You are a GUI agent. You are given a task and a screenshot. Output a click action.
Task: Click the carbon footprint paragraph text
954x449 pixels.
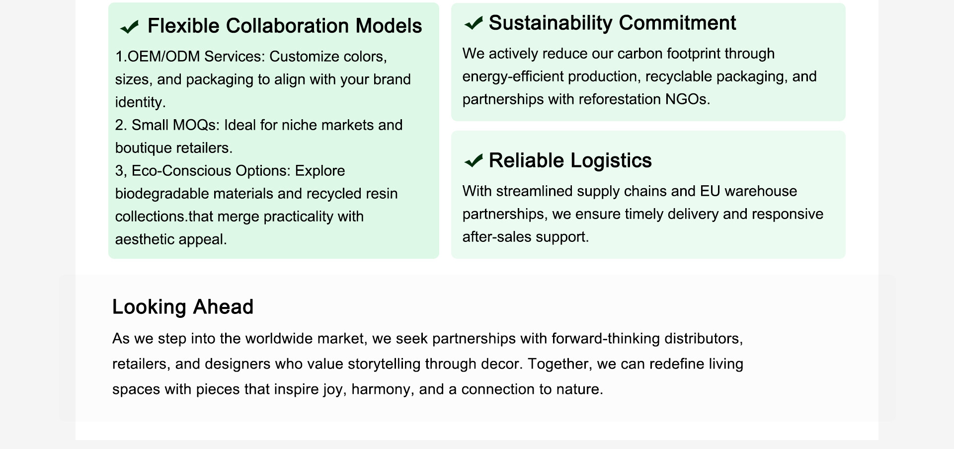tap(639, 76)
